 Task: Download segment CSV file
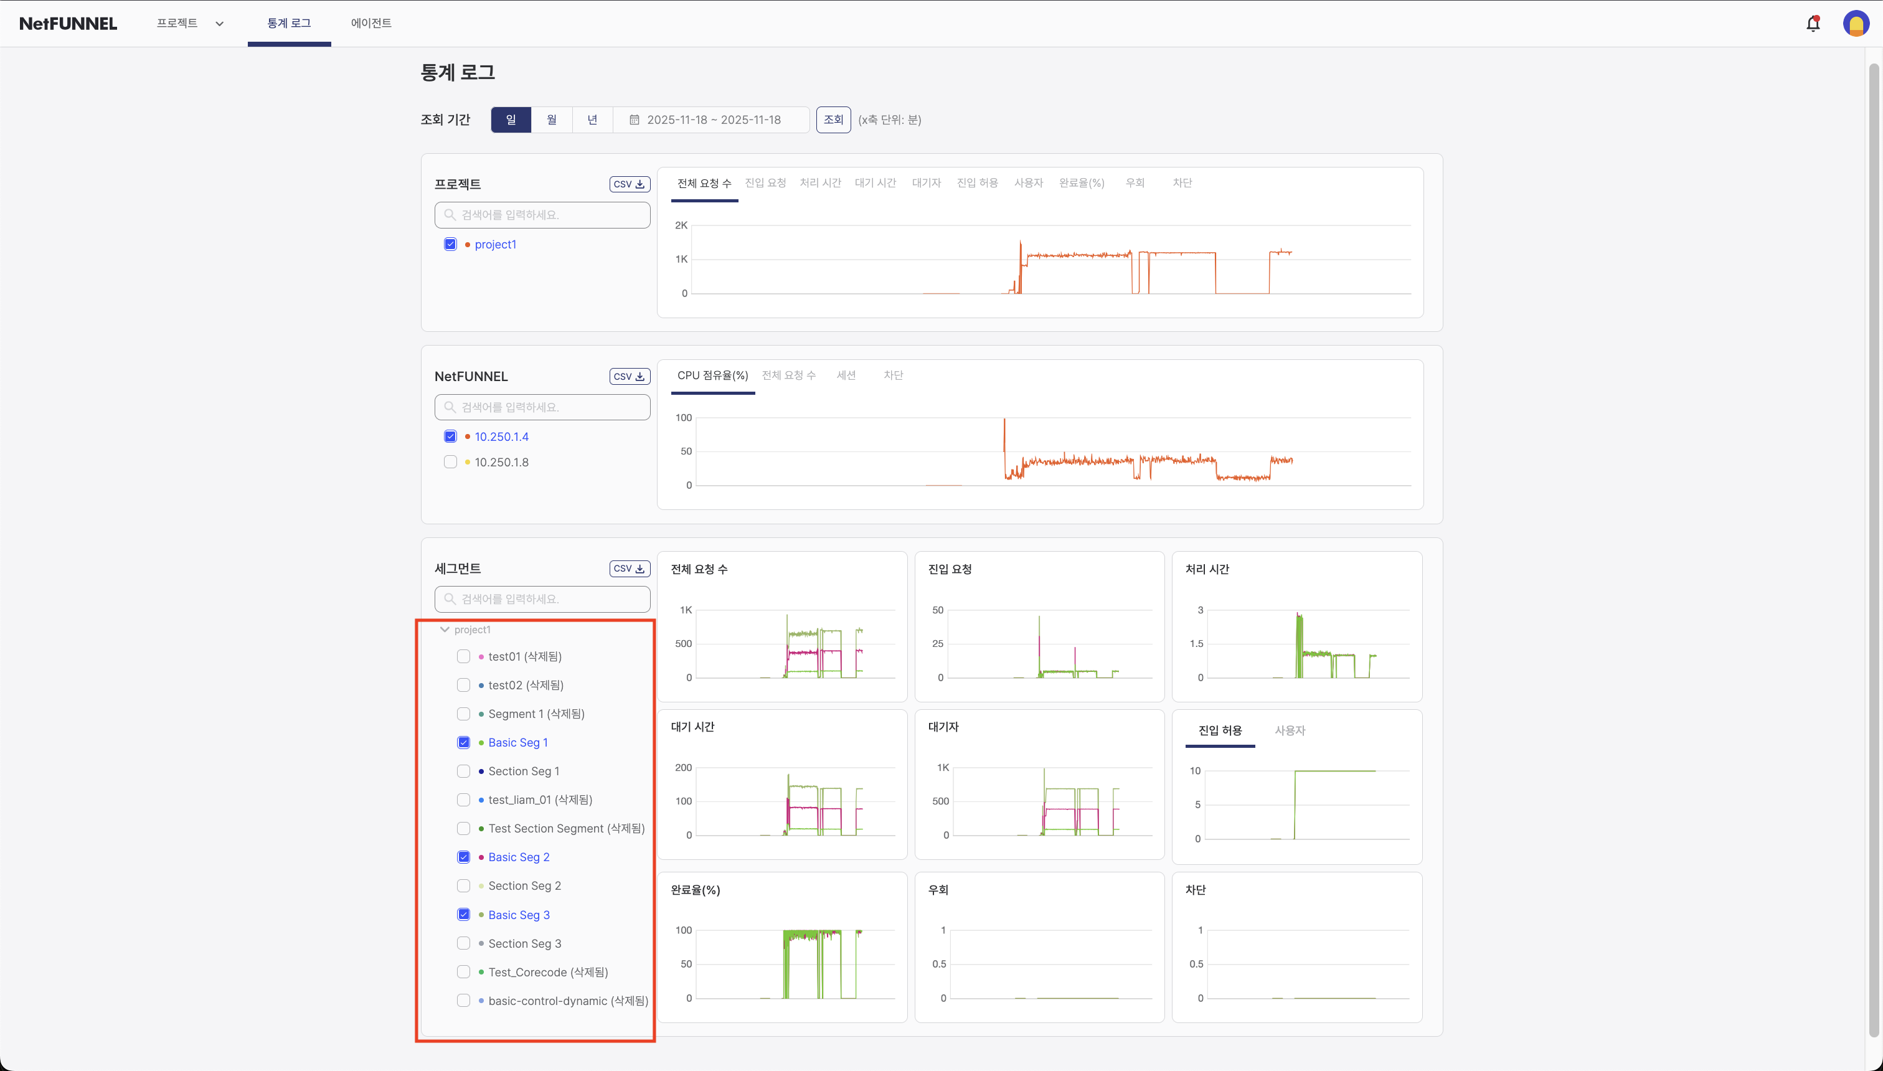(x=629, y=569)
